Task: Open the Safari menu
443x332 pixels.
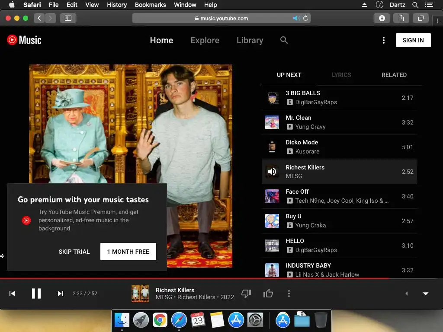Action: tap(32, 5)
